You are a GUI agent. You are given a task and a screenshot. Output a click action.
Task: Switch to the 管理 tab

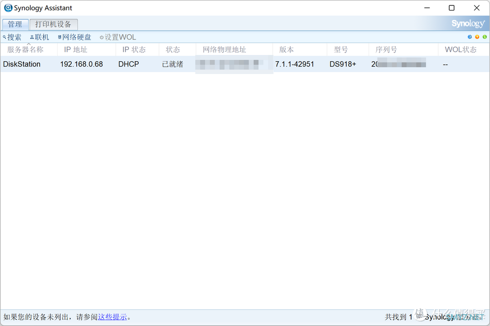(15, 24)
